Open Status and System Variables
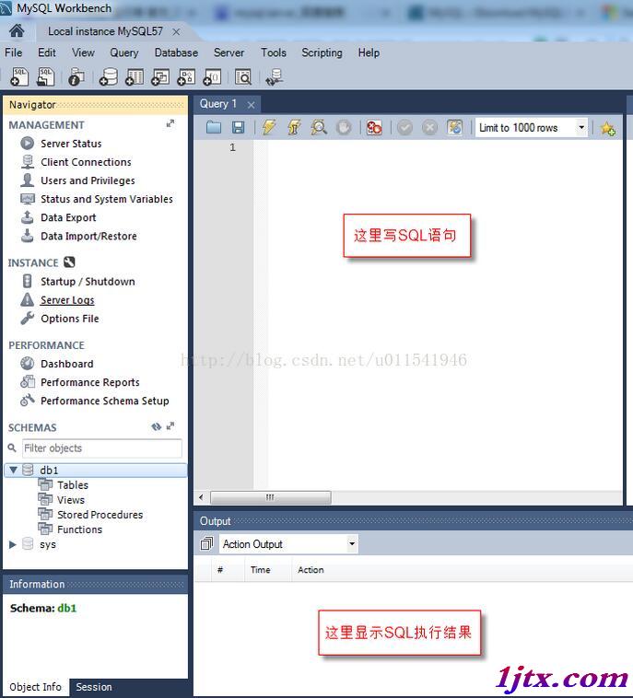 (x=107, y=199)
